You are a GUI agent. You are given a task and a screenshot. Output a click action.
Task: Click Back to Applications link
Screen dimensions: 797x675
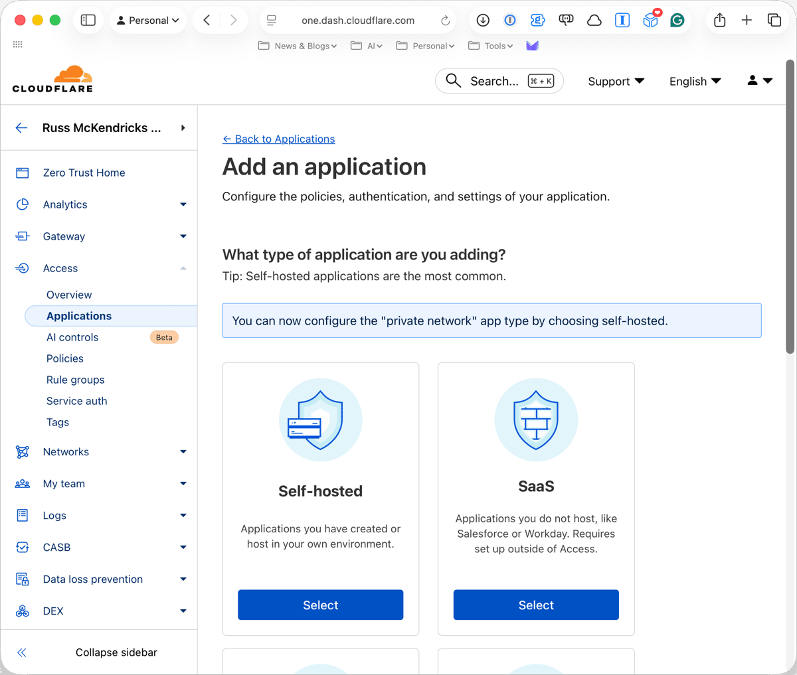tap(278, 139)
